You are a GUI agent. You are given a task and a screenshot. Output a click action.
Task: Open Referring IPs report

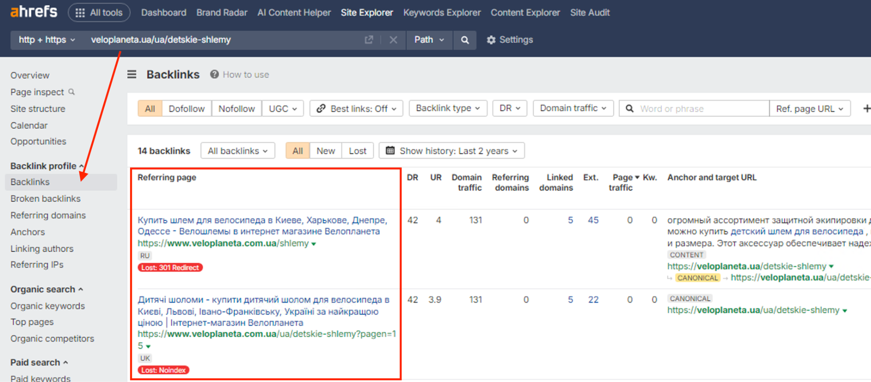[37, 265]
